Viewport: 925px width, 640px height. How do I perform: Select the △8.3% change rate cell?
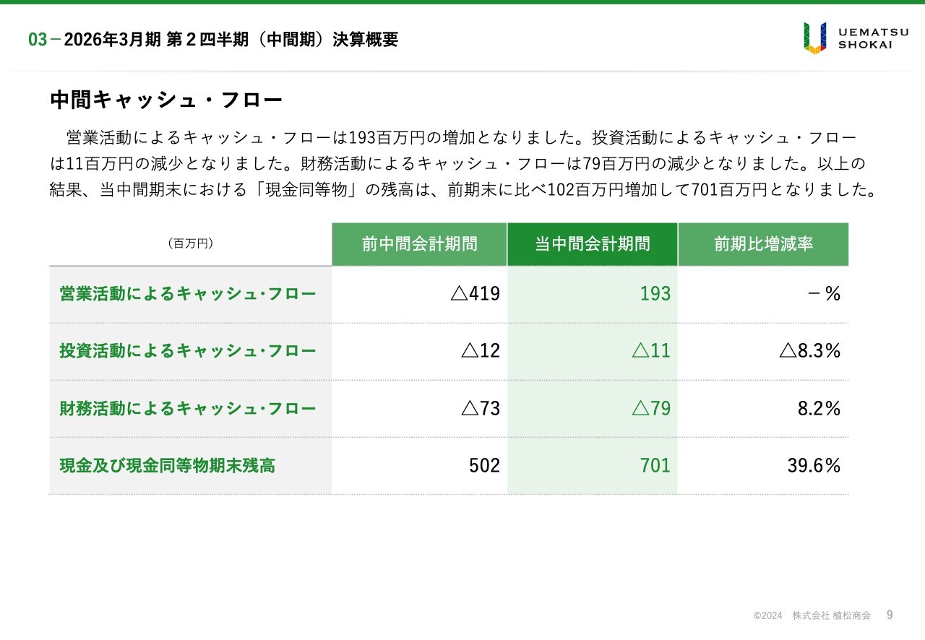pos(809,351)
